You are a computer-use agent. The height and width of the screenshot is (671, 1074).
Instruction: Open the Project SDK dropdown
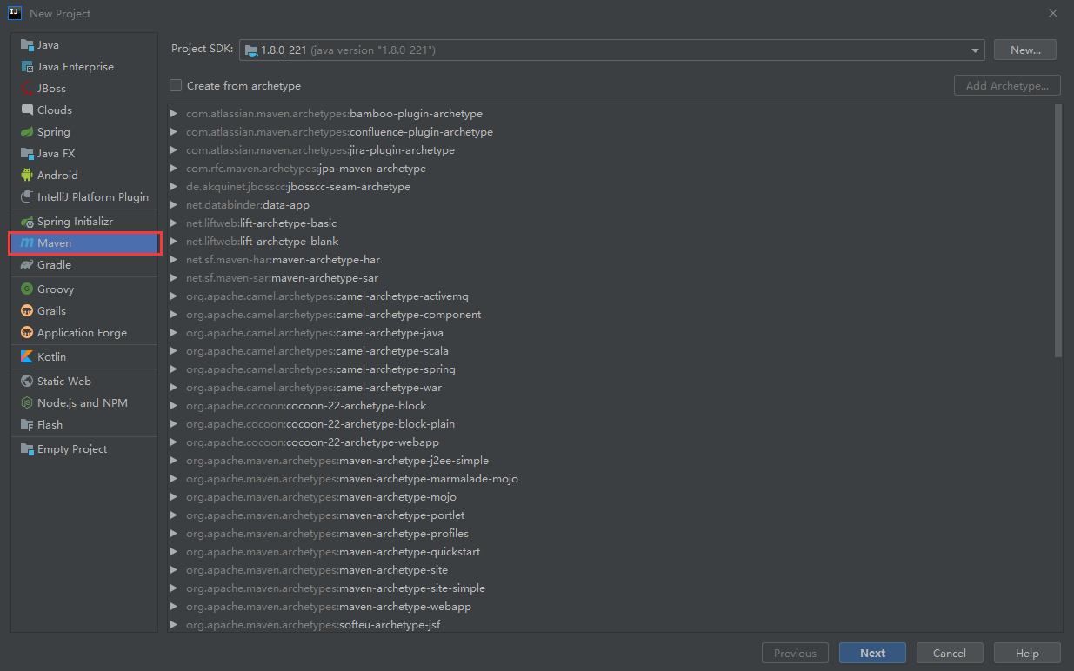point(612,50)
